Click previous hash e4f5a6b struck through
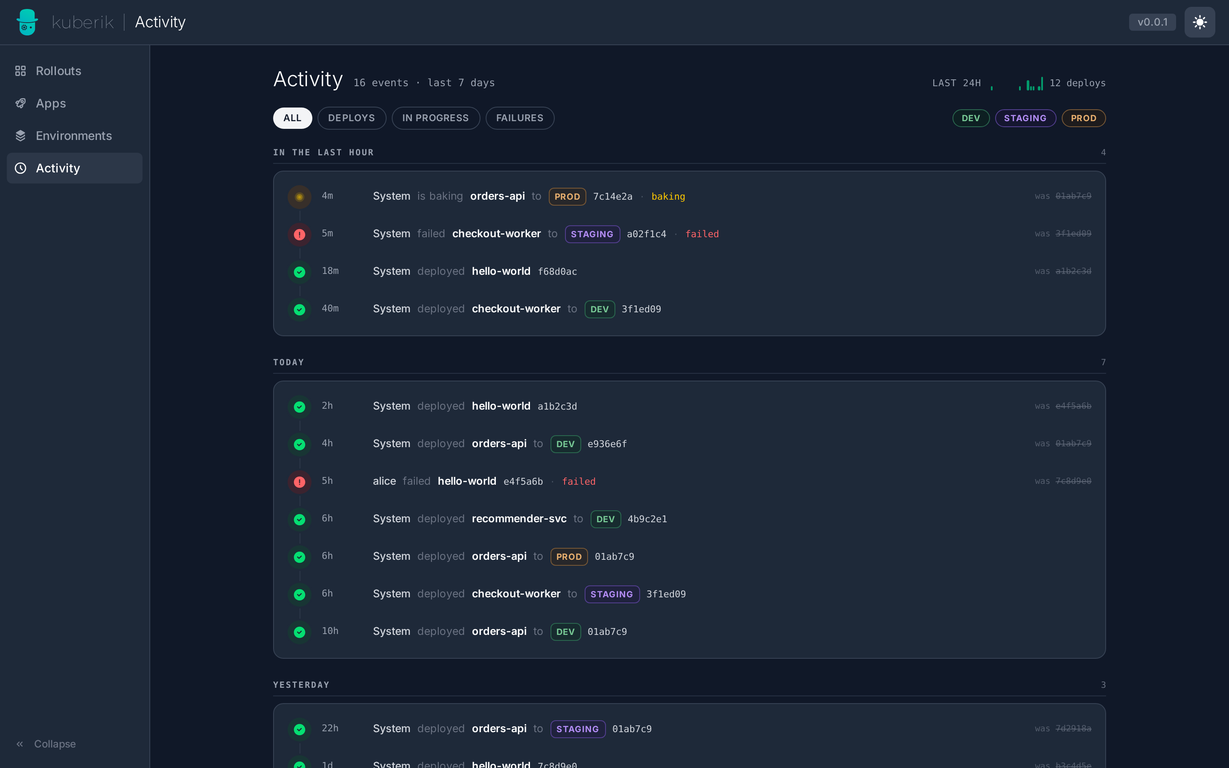The height and width of the screenshot is (768, 1229). click(x=1073, y=406)
